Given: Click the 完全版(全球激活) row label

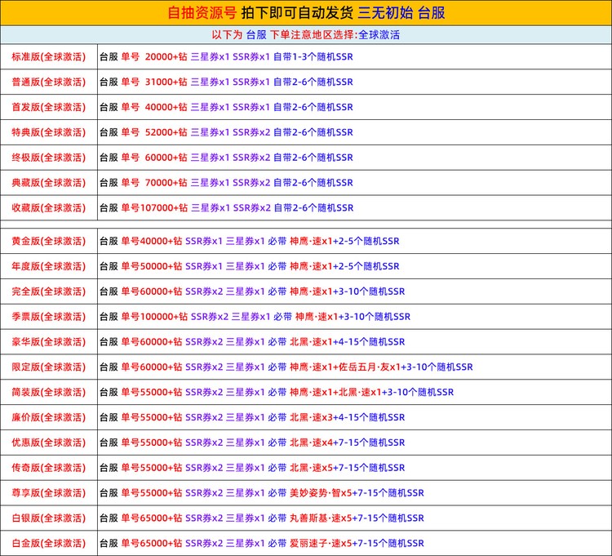Looking at the screenshot, I should coord(49,291).
